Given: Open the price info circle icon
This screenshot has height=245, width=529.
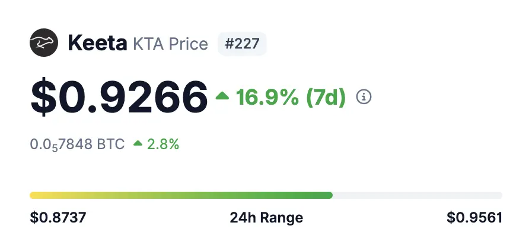Looking at the screenshot, I should (x=364, y=97).
